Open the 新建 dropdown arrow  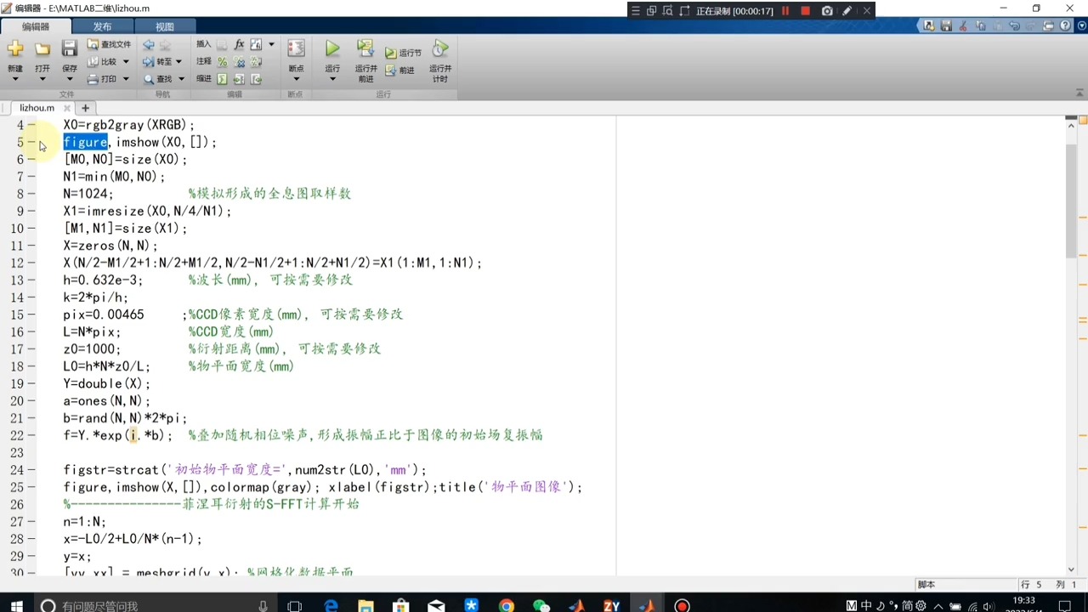tap(15, 79)
